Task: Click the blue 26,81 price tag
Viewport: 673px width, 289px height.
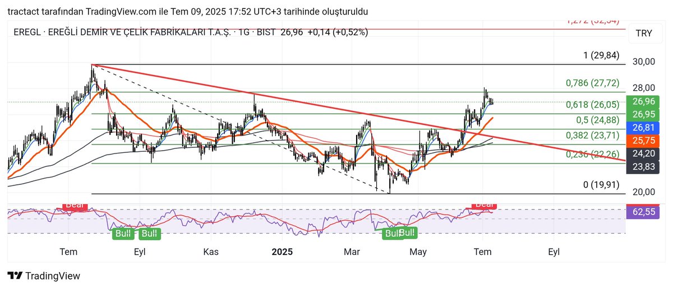Action: (643, 127)
